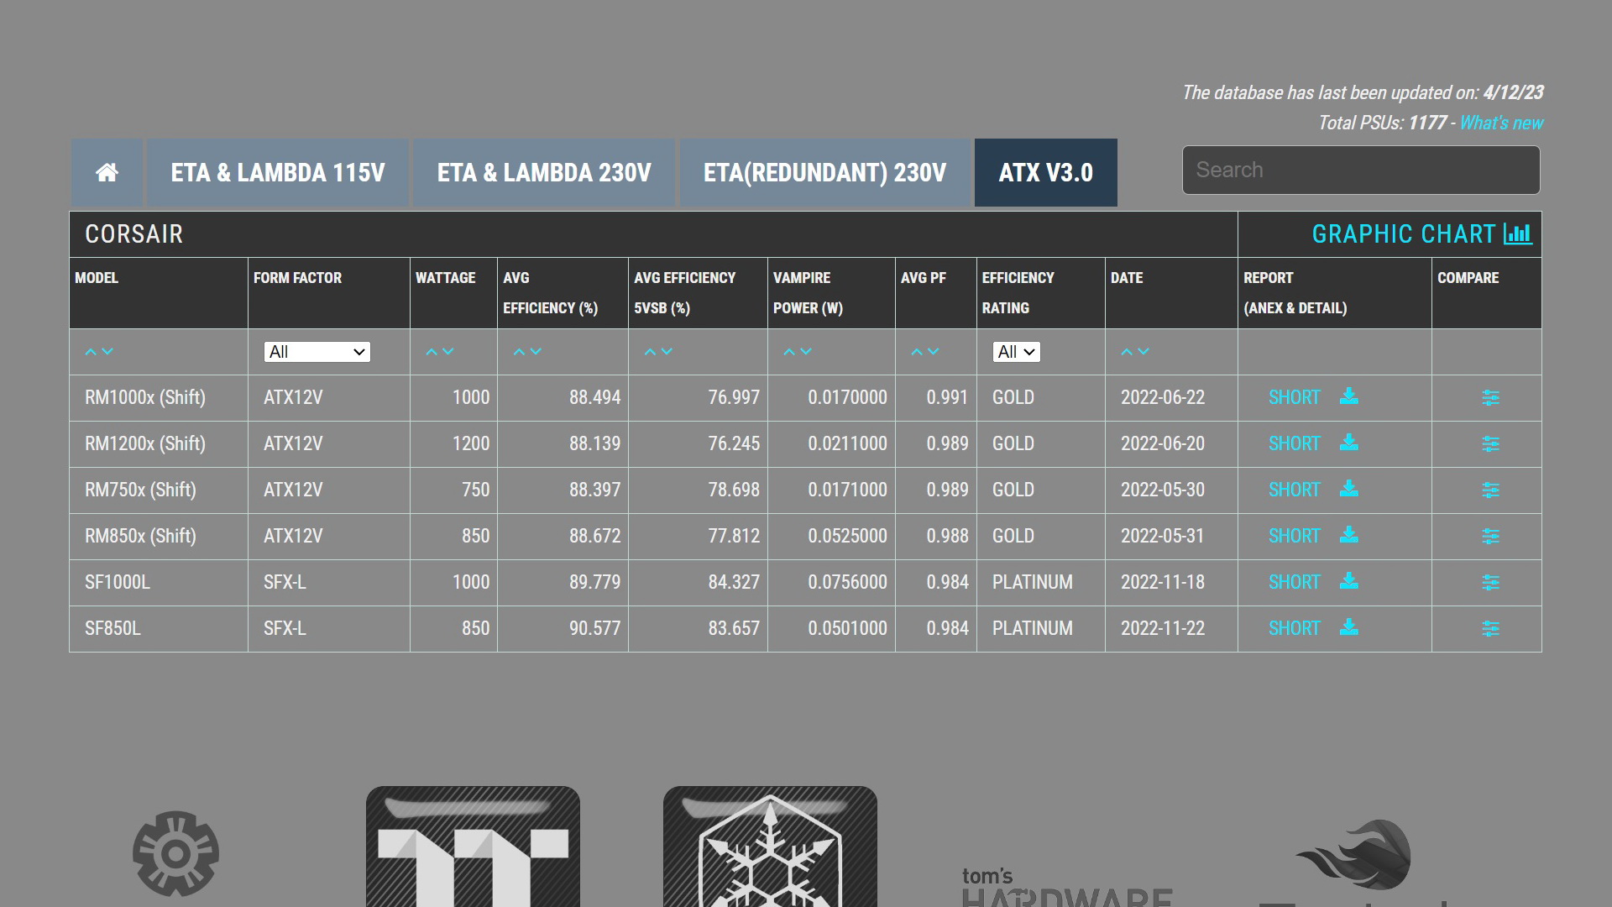
Task: Download report for RM850x (Shift)
Action: [1349, 535]
